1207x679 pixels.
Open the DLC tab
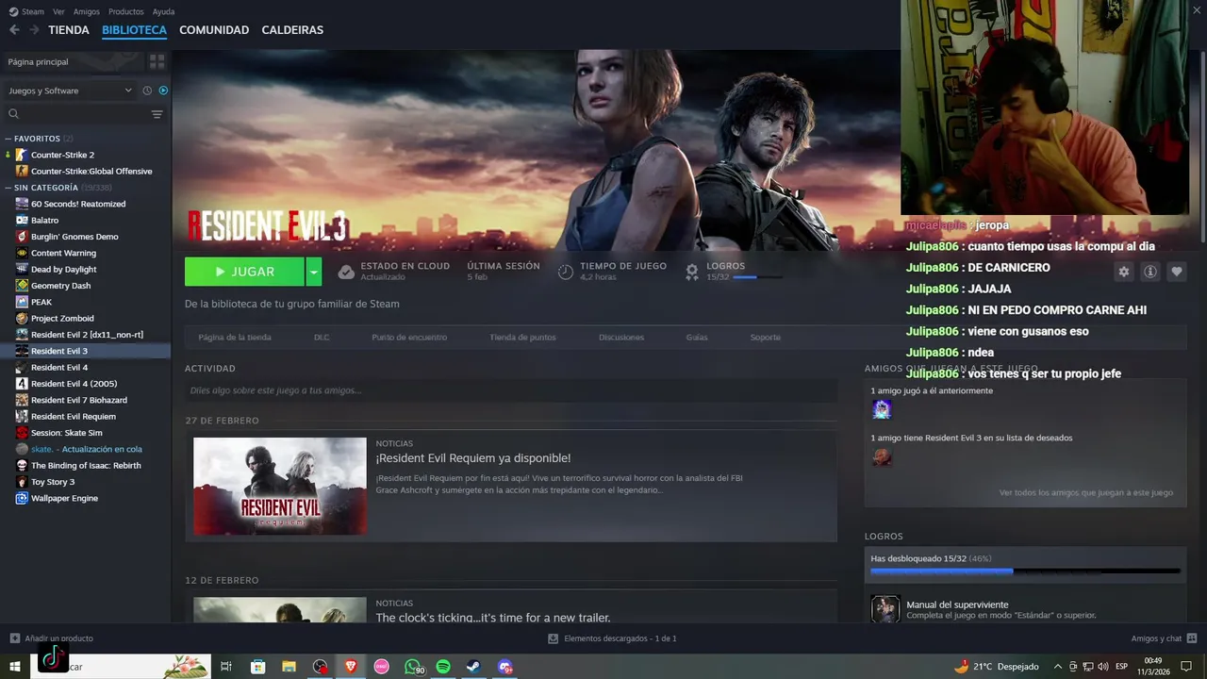(x=322, y=338)
